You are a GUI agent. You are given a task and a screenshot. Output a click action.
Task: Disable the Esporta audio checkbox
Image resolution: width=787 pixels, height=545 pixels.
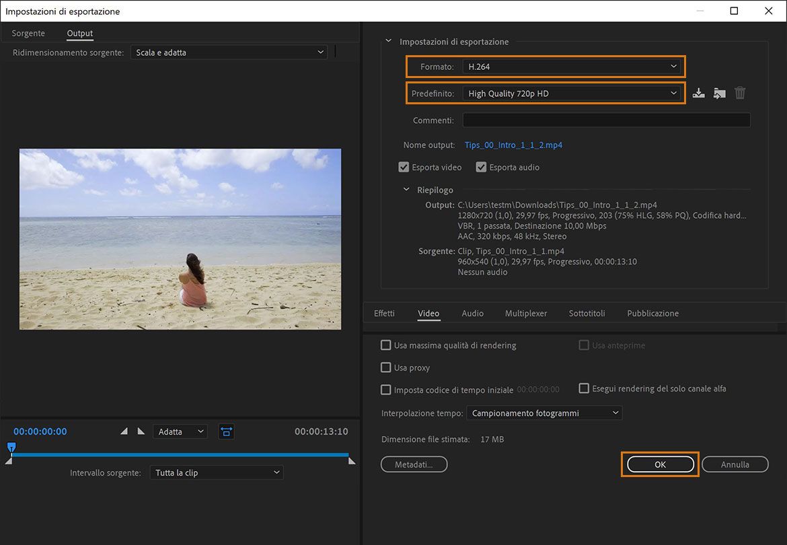click(481, 166)
